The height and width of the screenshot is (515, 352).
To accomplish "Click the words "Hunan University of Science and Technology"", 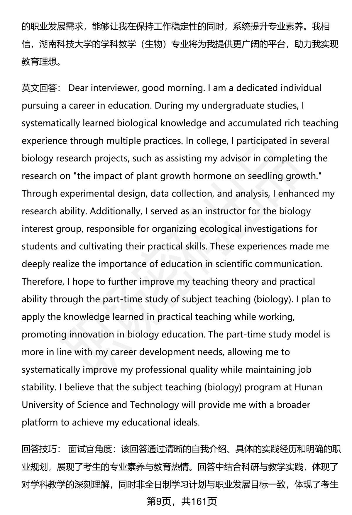I will click(x=100, y=405).
